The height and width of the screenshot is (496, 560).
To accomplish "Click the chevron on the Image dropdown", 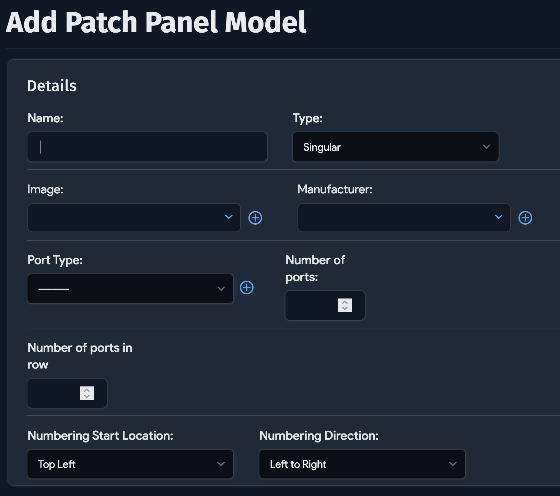I will (229, 218).
